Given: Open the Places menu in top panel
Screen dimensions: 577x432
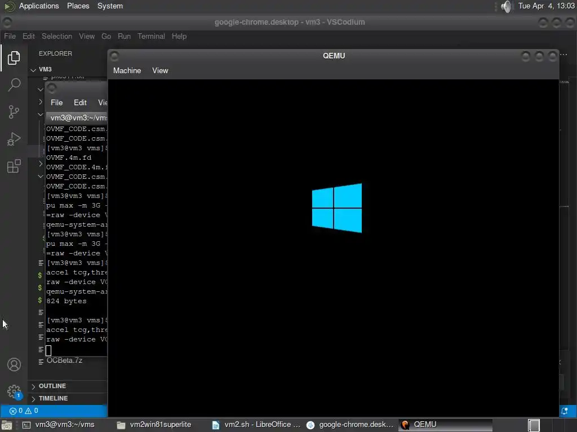Looking at the screenshot, I should tap(78, 6).
